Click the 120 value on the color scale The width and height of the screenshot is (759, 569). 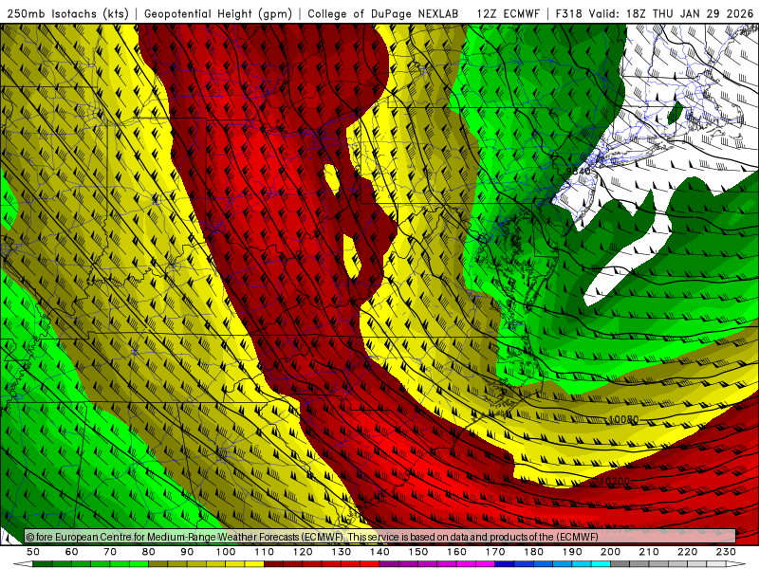pos(303,552)
